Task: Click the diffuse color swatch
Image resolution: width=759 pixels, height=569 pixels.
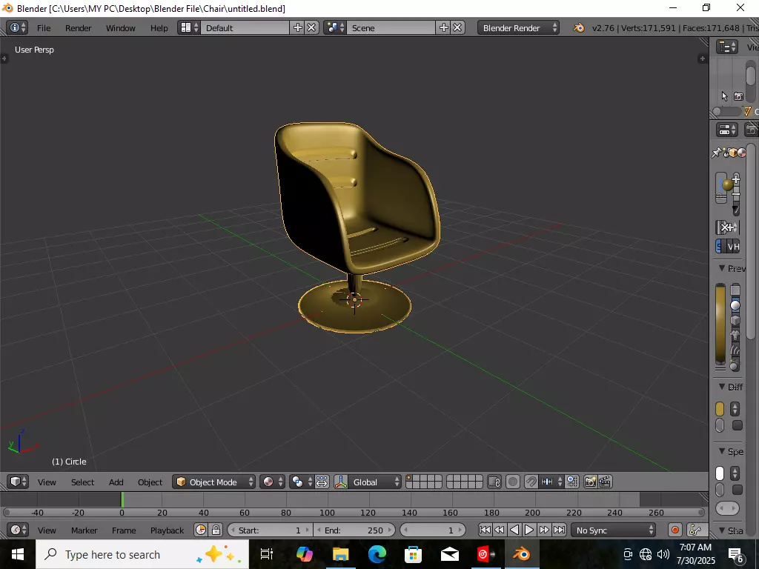Action: 720,409
